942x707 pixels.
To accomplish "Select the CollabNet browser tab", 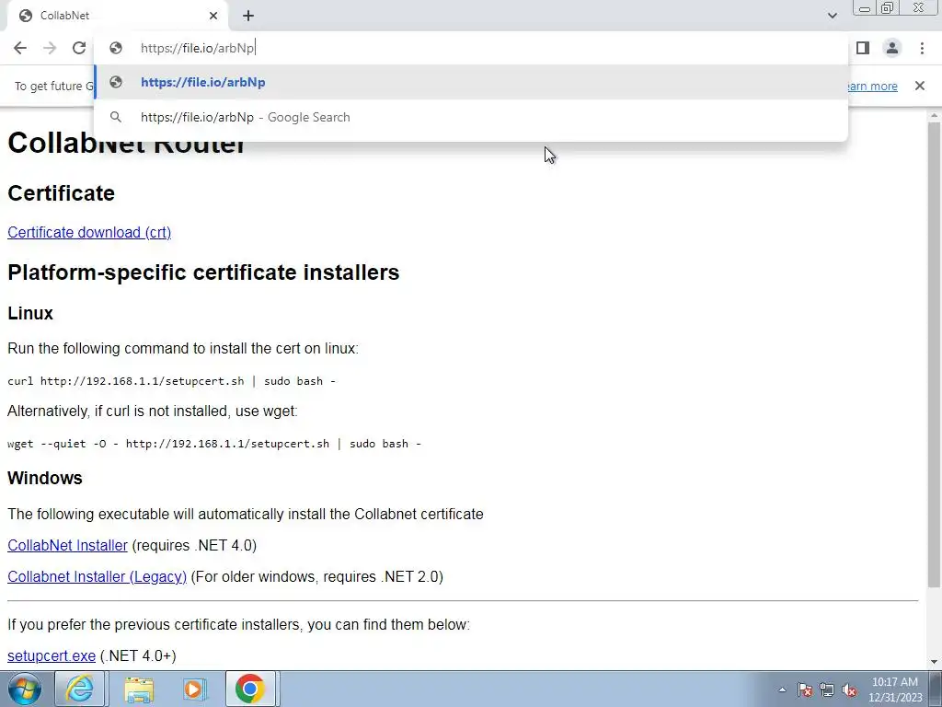I will coord(117,16).
